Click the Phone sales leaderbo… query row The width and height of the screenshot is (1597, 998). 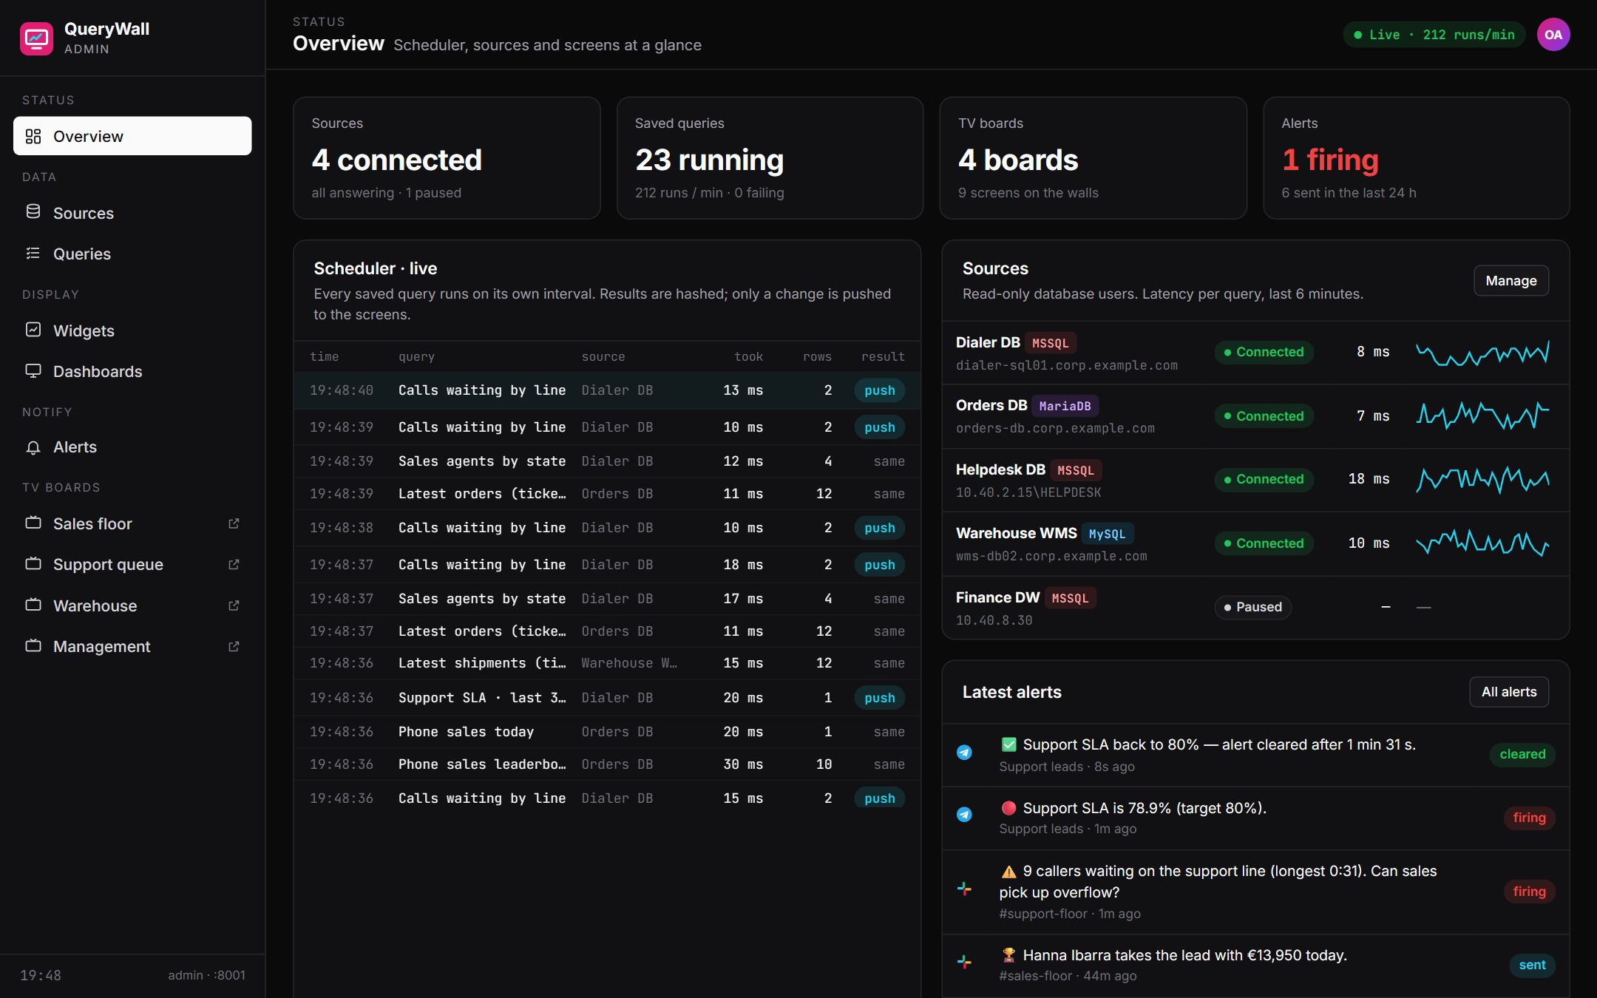pos(607,764)
